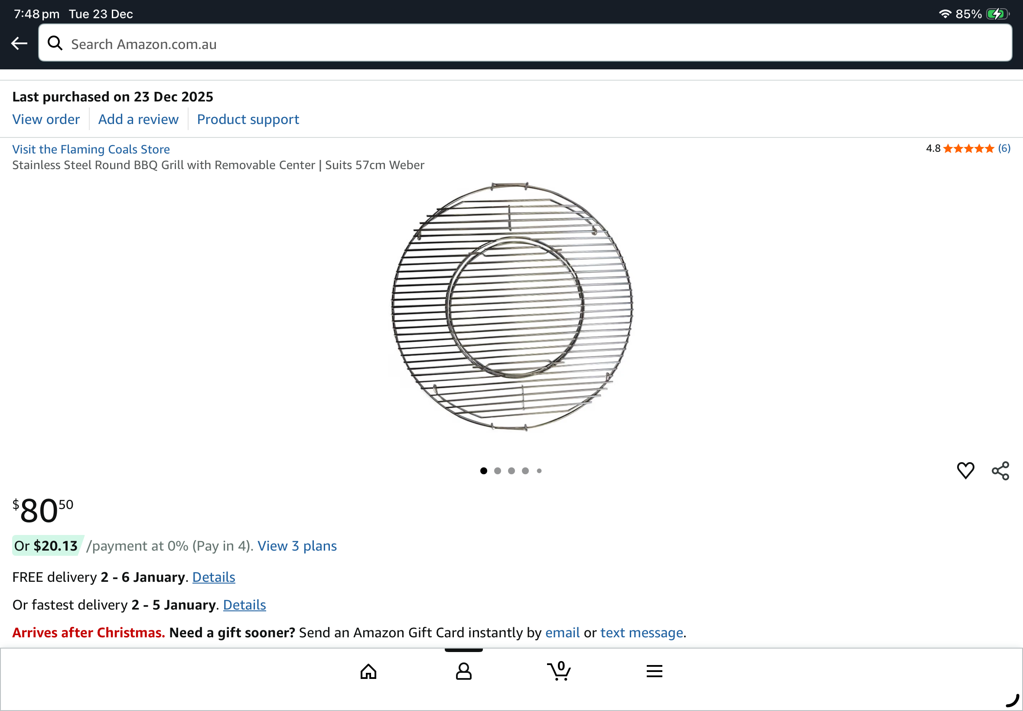The image size is (1023, 711).
Task: Select Add a review link
Action: coord(139,119)
